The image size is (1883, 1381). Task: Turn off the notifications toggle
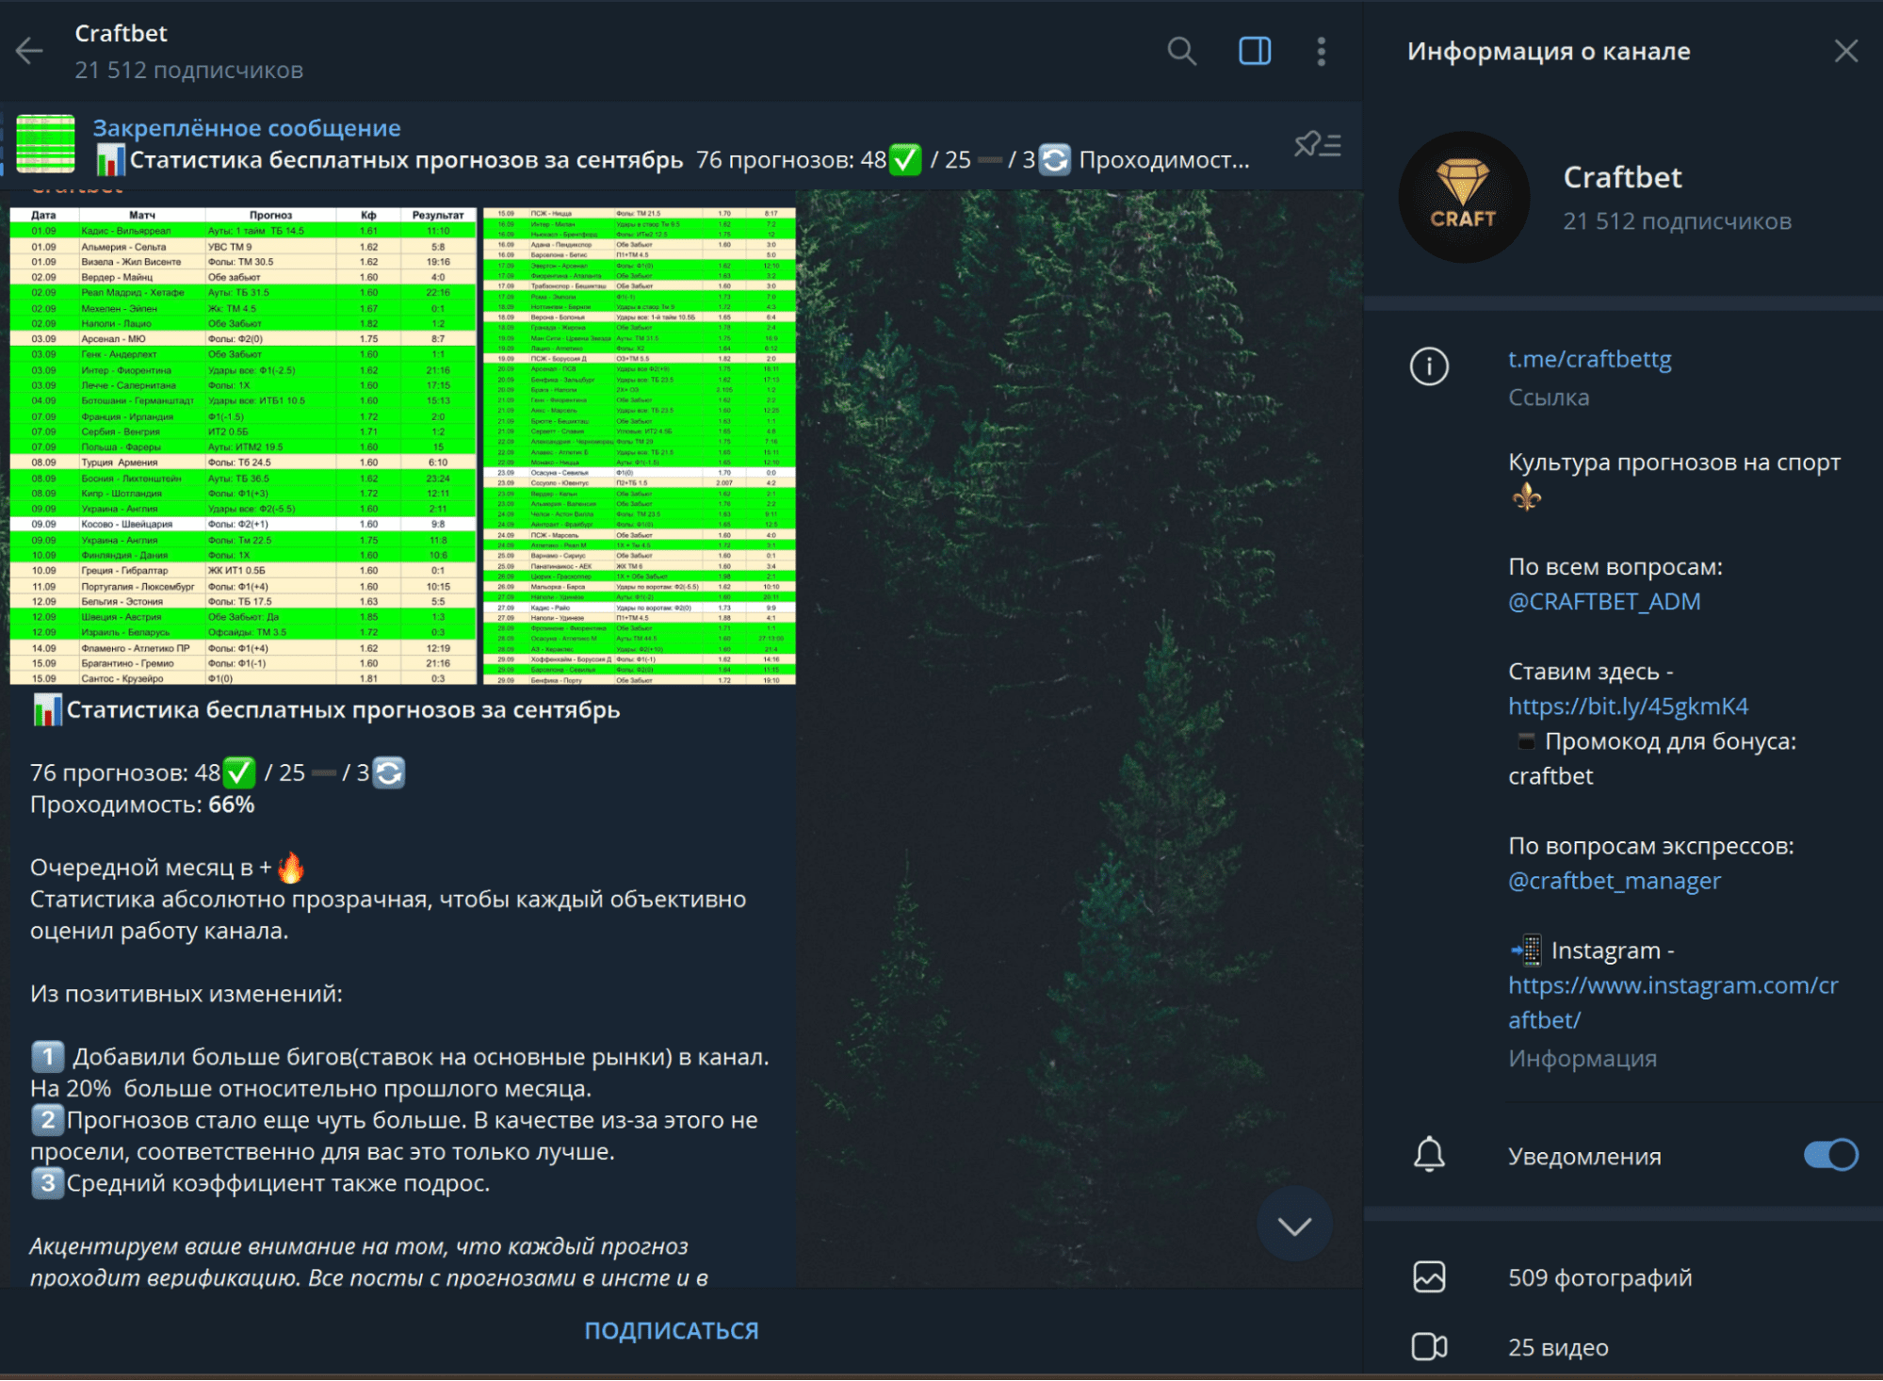pos(1830,1154)
